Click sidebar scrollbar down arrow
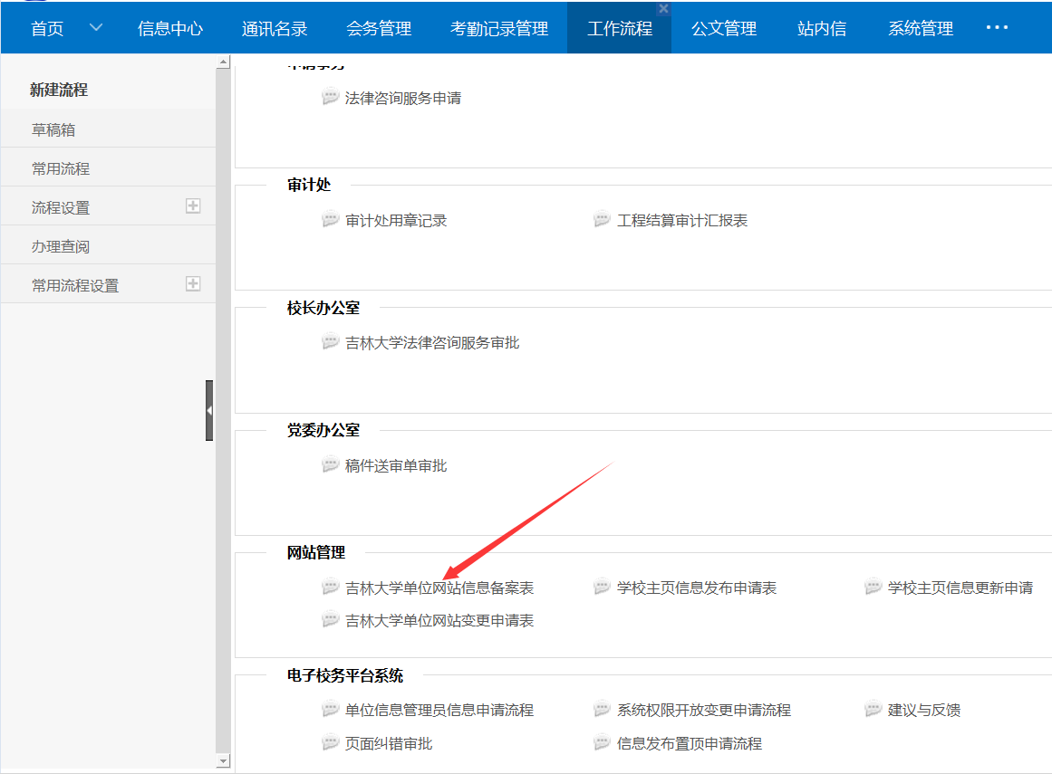 tap(224, 762)
